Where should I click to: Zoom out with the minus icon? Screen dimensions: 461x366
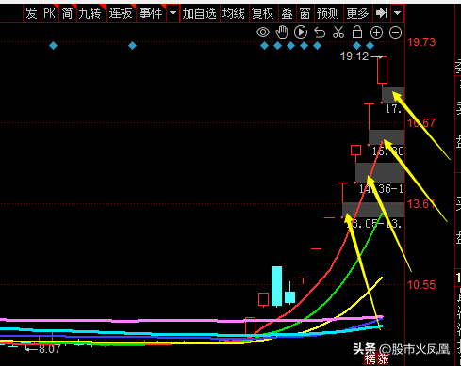(395, 33)
